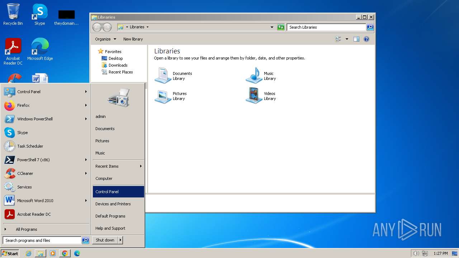Screen dimensions: 459x258
Task: Click the File Explorer taskbar icon
Action: pyautogui.click(x=41, y=253)
